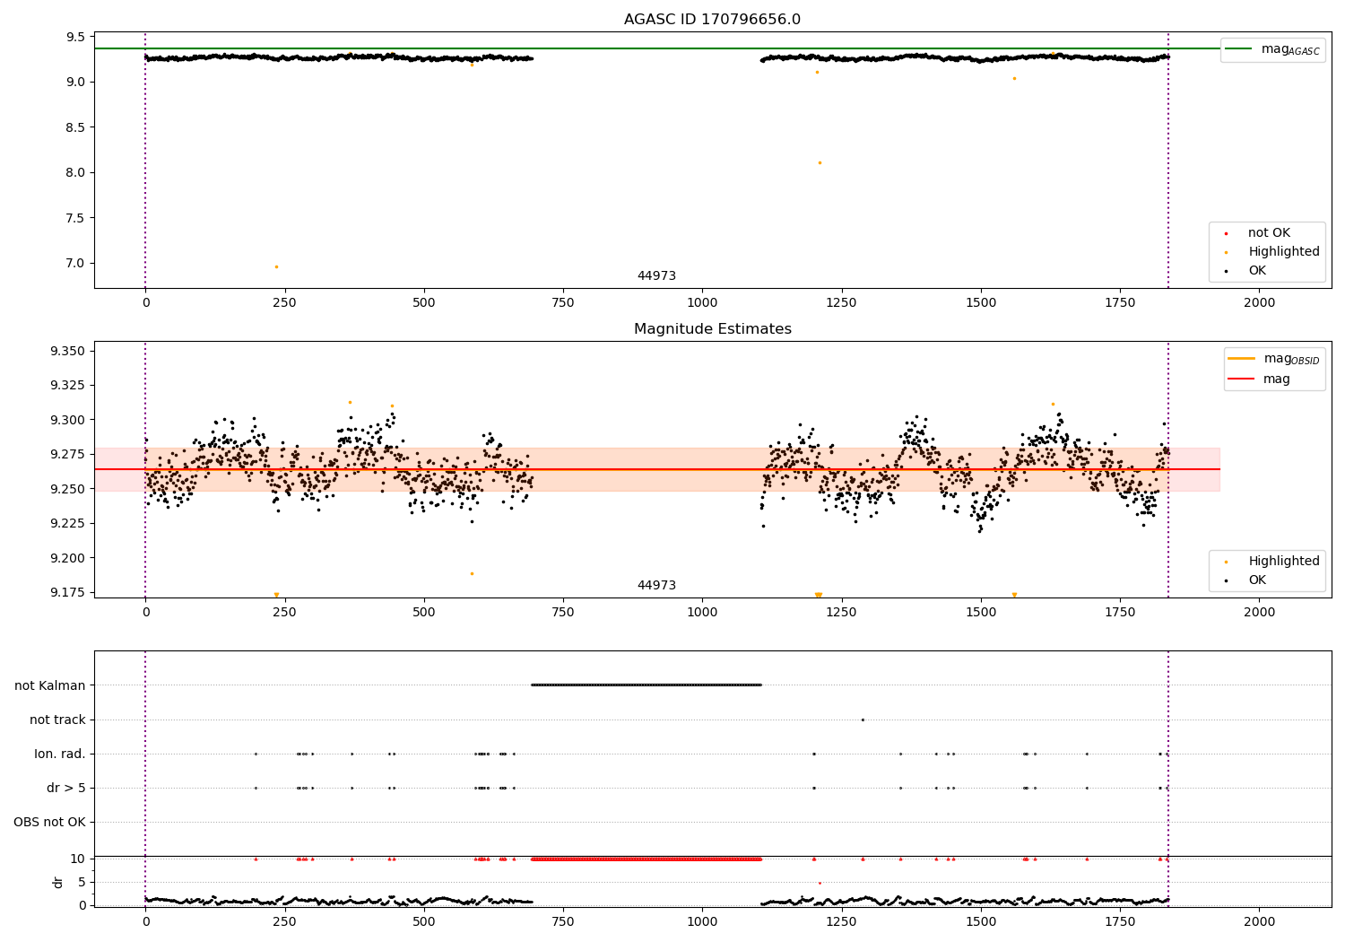1345x942 pixels.
Task: Click the black band of "not Kalman" points
Action: [646, 685]
